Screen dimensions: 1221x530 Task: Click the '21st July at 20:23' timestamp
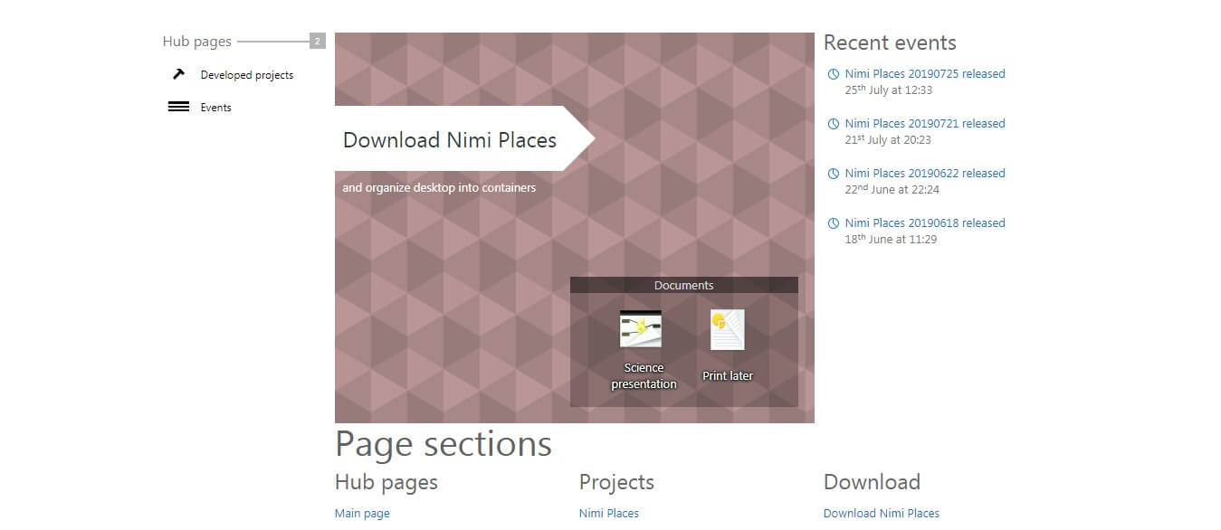[x=888, y=140]
